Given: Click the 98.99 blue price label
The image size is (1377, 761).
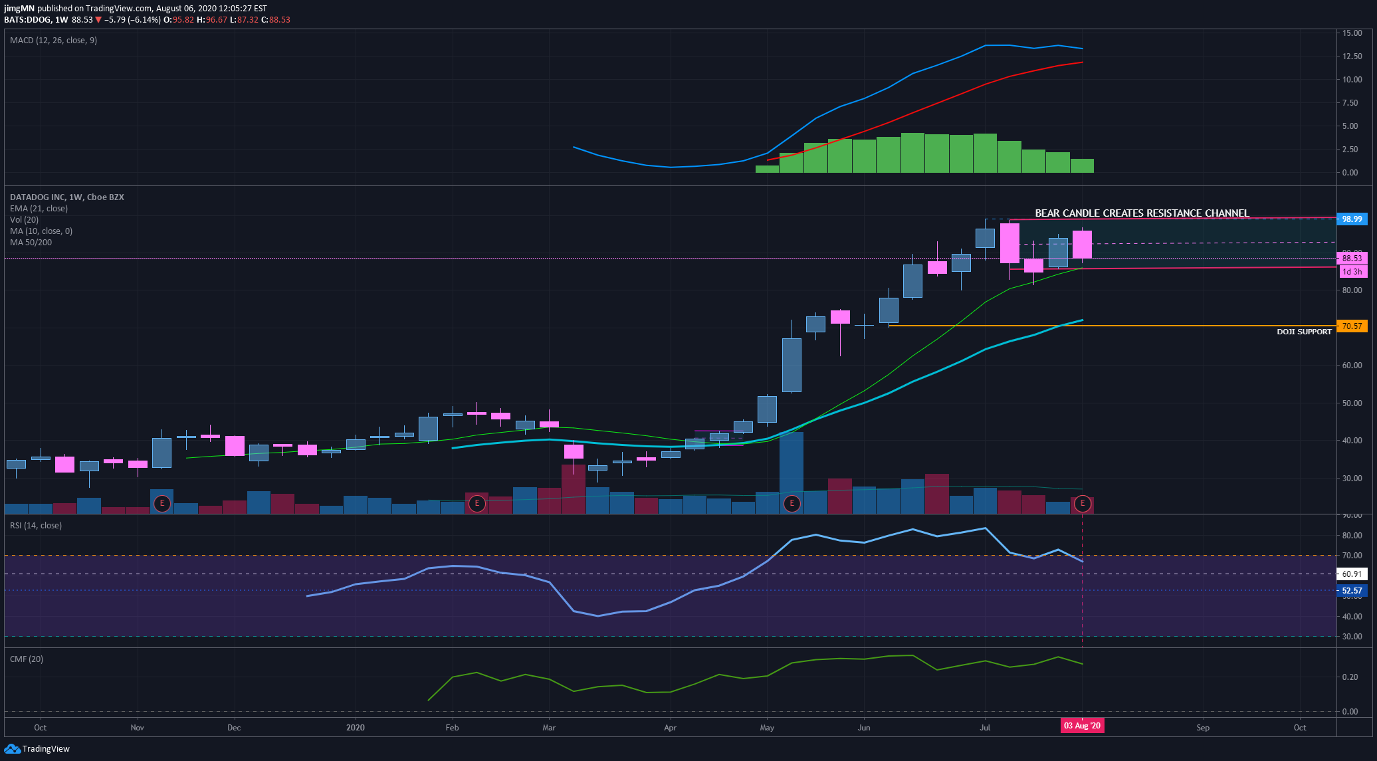Looking at the screenshot, I should pos(1352,219).
